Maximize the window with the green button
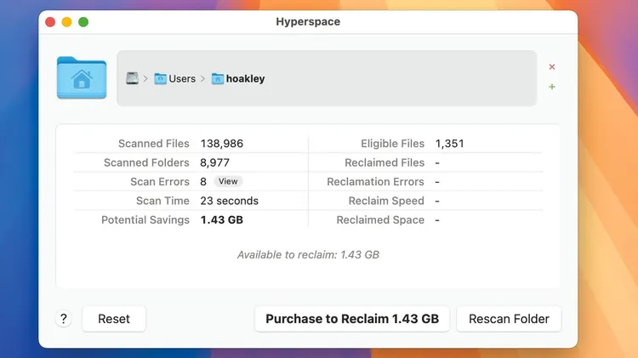 [x=83, y=22]
